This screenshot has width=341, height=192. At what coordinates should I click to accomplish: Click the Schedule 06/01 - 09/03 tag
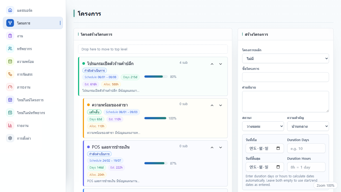click(122, 112)
